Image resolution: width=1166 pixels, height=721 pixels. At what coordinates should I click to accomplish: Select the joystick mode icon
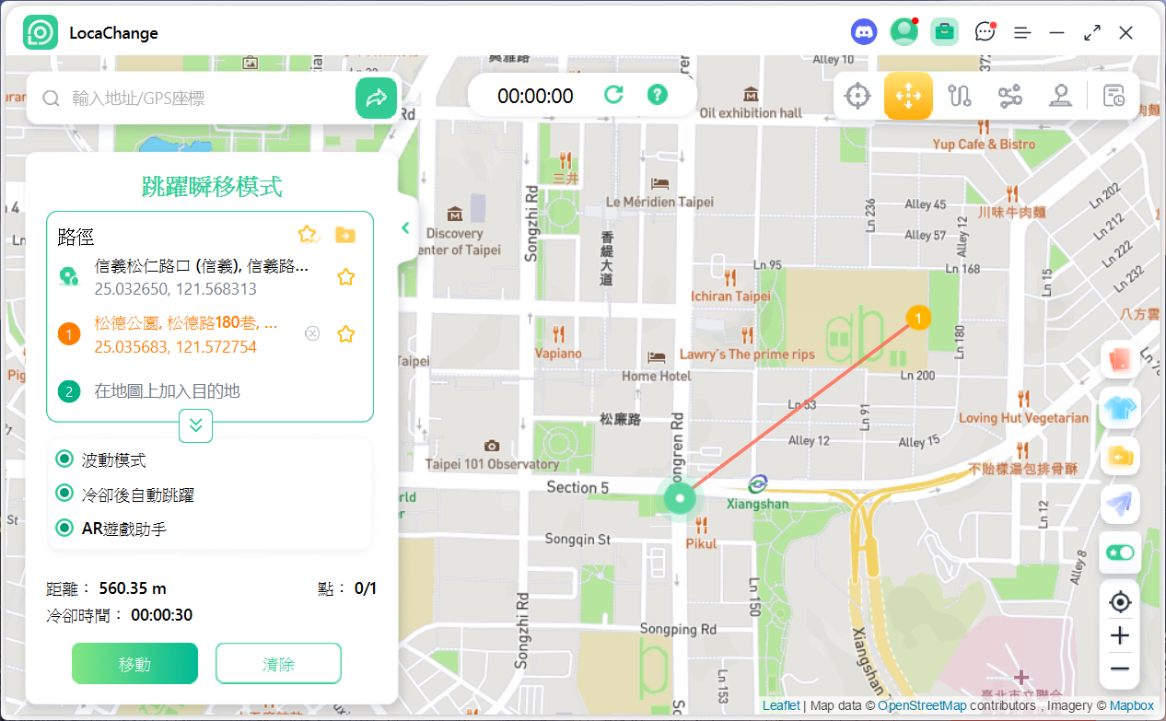[x=1060, y=96]
